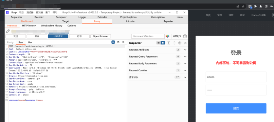Open the highlight color picker for this item

tap(167, 36)
